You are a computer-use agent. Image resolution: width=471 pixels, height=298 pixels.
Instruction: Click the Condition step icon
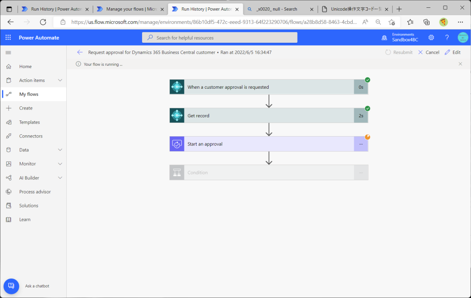click(177, 172)
